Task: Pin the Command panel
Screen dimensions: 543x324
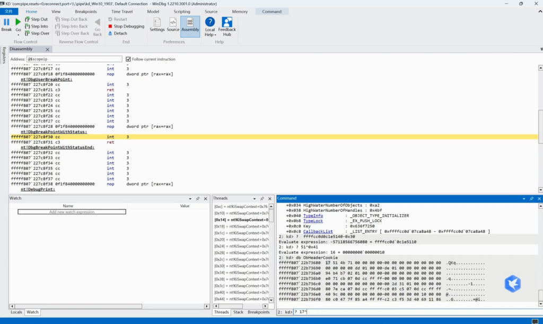Action: pyautogui.click(x=531, y=199)
